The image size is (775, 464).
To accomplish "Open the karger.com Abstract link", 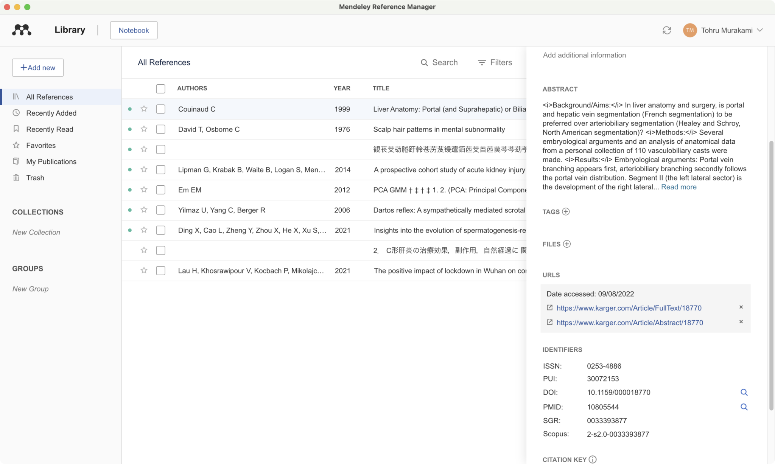I will click(630, 323).
